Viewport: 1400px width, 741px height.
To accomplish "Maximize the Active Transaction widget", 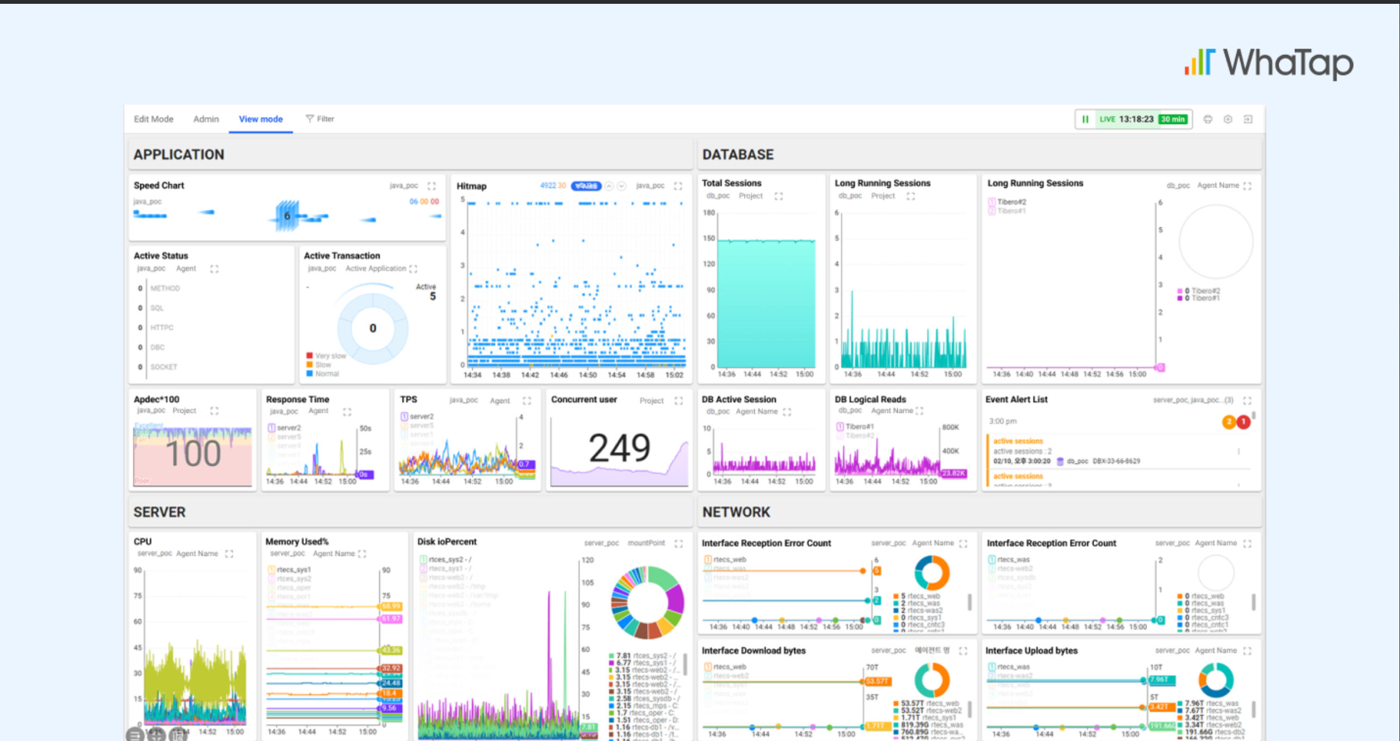I will pyautogui.click(x=414, y=269).
